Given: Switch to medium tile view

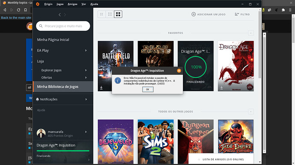Looking at the screenshot, I should click(x=110, y=14).
